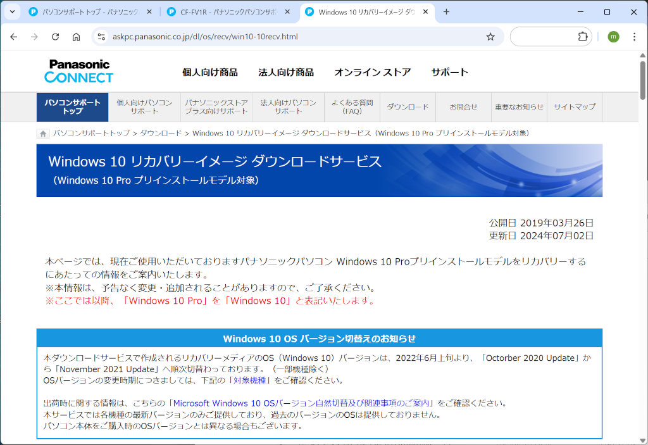The width and height of the screenshot is (648, 445).
Task: Open サポート in the top menu
Action: tap(450, 72)
